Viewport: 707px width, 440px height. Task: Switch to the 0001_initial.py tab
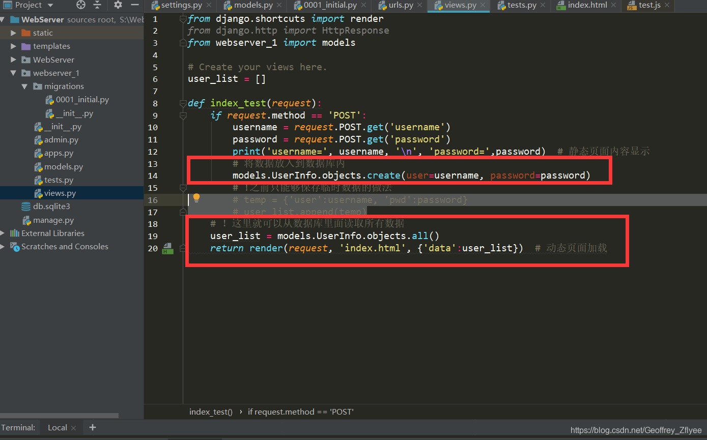click(330, 6)
